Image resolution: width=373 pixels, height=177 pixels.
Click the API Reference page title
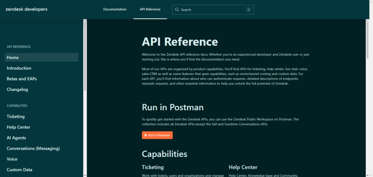point(180,42)
